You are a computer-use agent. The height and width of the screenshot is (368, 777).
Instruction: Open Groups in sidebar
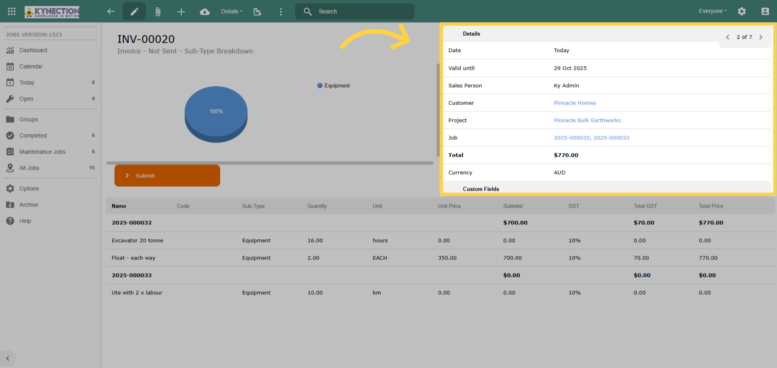click(x=51, y=119)
